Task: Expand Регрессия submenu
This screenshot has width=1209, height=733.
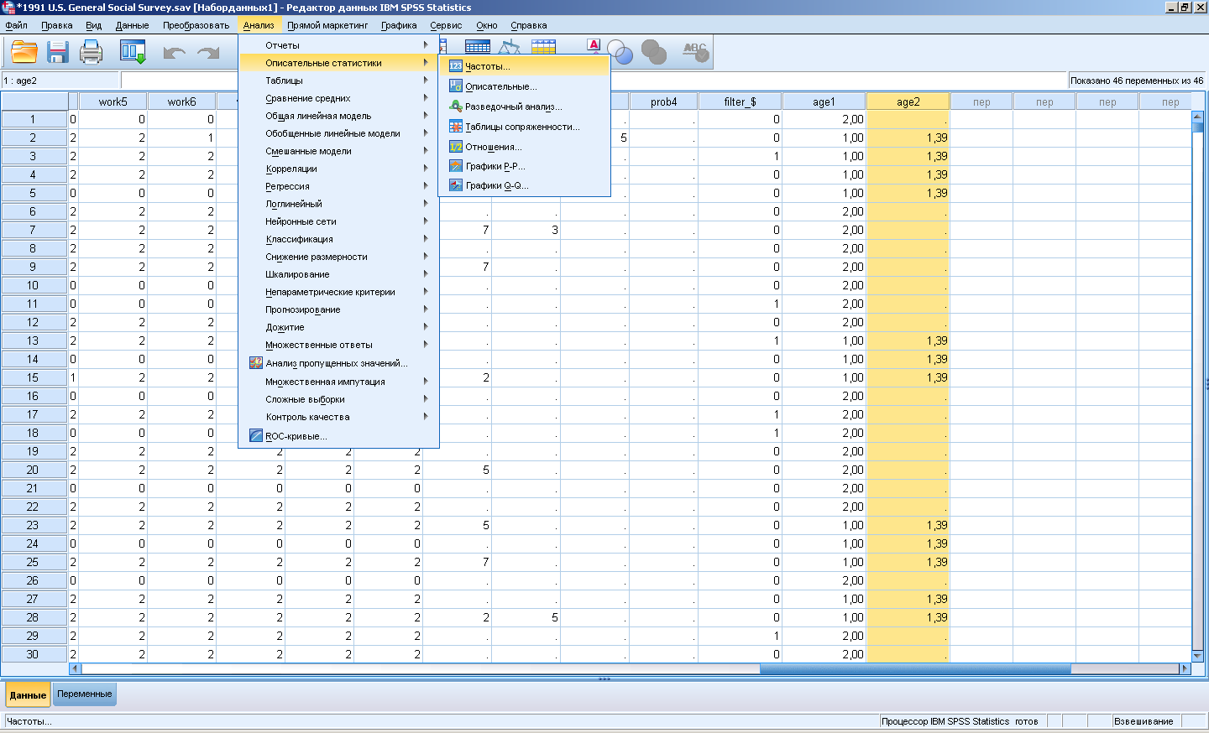Action: 338,186
